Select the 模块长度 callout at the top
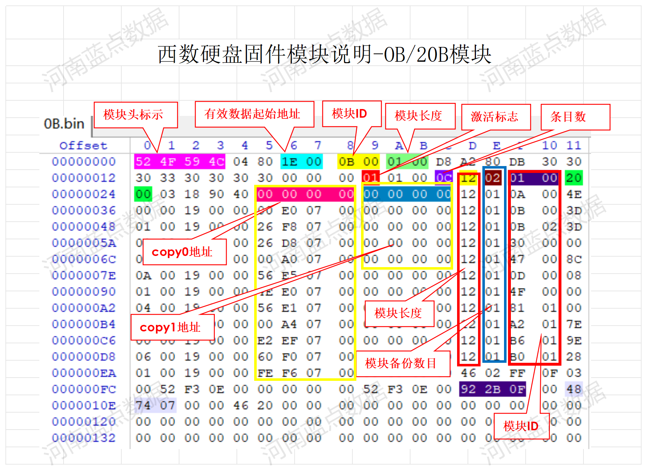Screen dimensions: 647x470 (420, 116)
